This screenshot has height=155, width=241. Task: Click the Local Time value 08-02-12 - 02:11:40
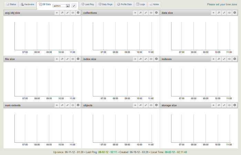pos(176,152)
